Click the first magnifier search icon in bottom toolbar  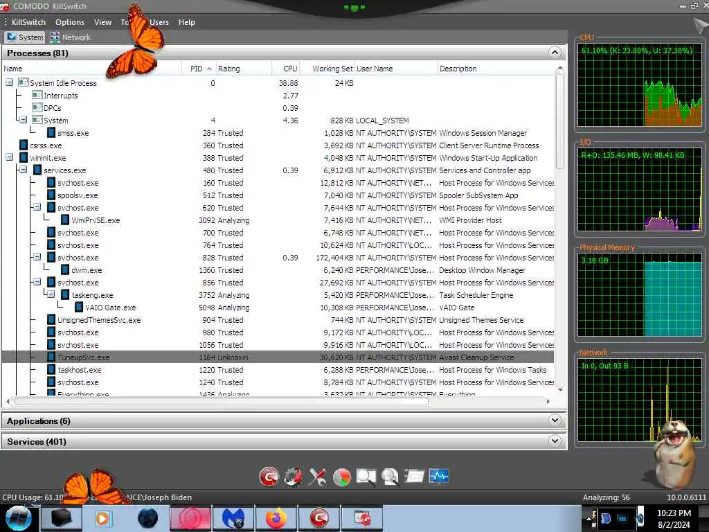(x=366, y=477)
